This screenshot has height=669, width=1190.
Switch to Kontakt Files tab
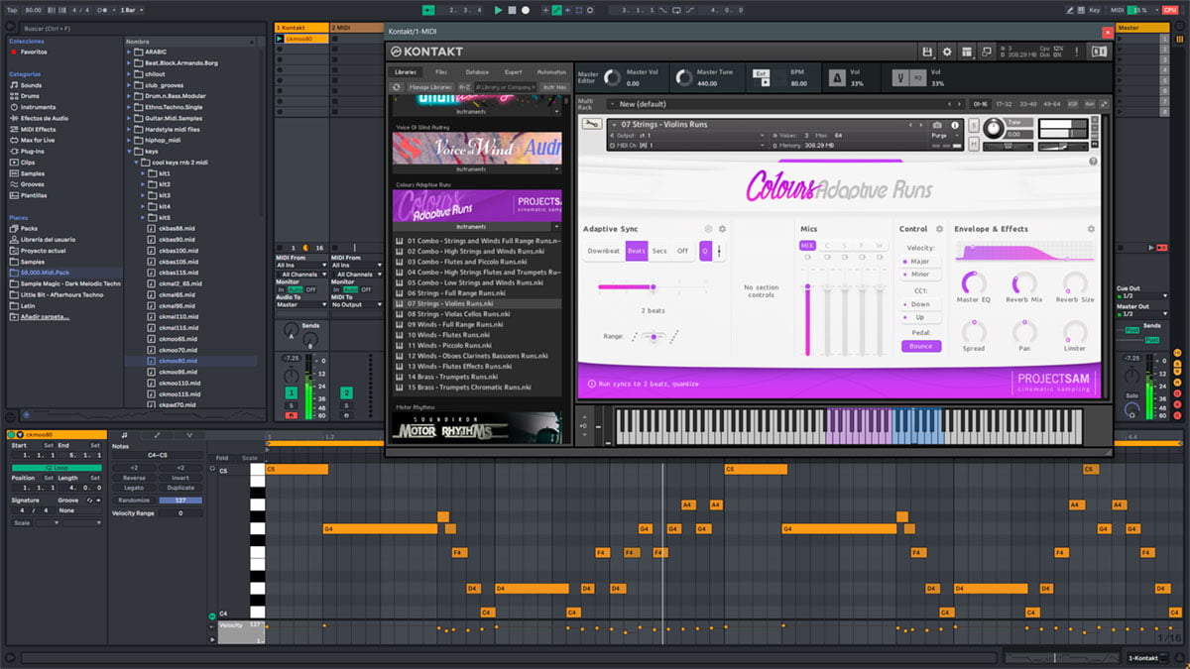441,72
